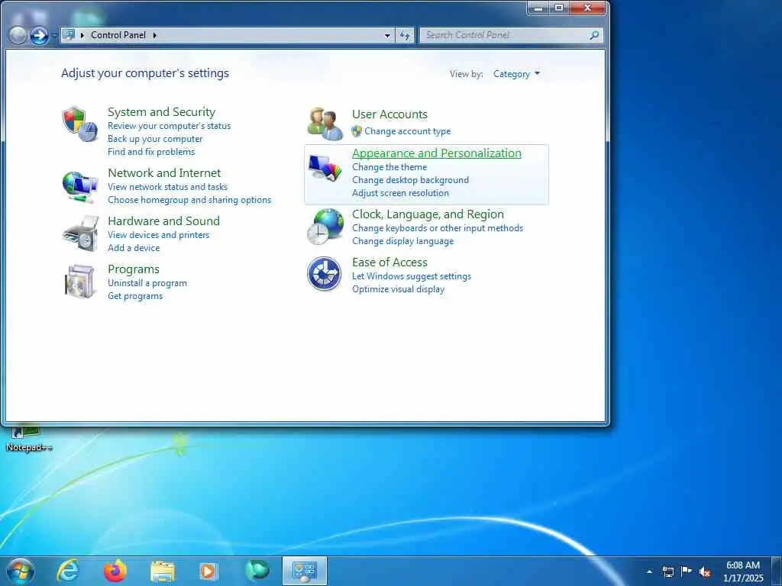
Task: Click Change keyboards or other input methods
Action: (x=438, y=228)
